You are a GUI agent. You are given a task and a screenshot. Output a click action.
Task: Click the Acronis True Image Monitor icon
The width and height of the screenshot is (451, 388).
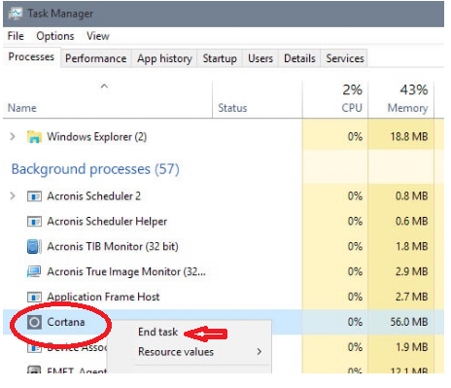[x=34, y=271]
